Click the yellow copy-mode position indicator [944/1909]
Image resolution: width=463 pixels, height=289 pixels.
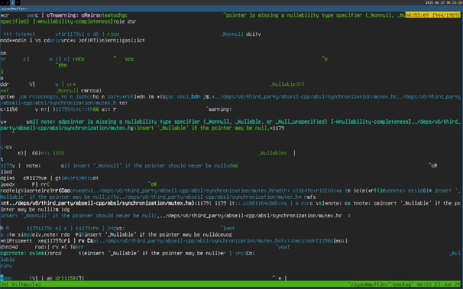tap(433, 15)
